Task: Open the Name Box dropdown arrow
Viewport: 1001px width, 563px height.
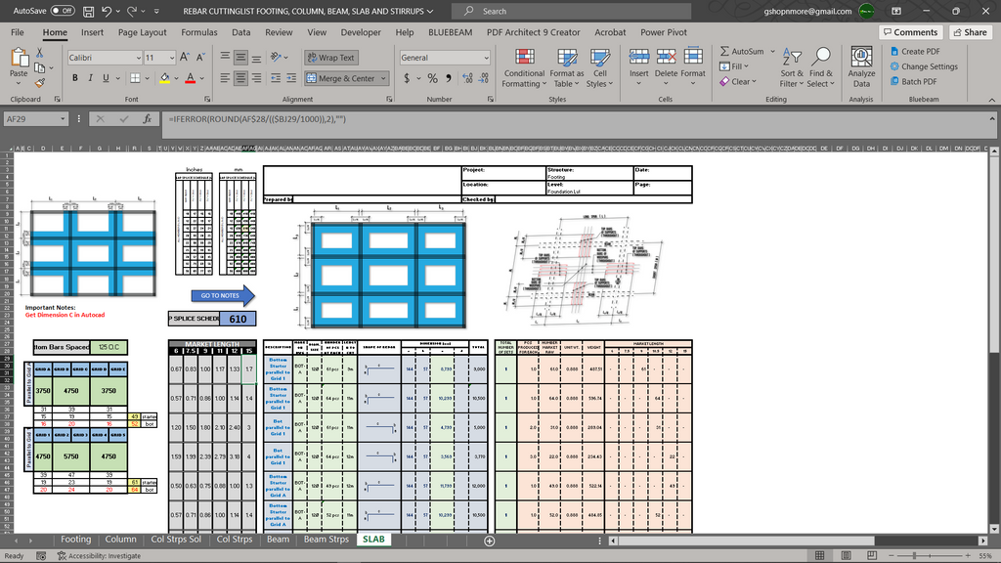Action: click(63, 118)
